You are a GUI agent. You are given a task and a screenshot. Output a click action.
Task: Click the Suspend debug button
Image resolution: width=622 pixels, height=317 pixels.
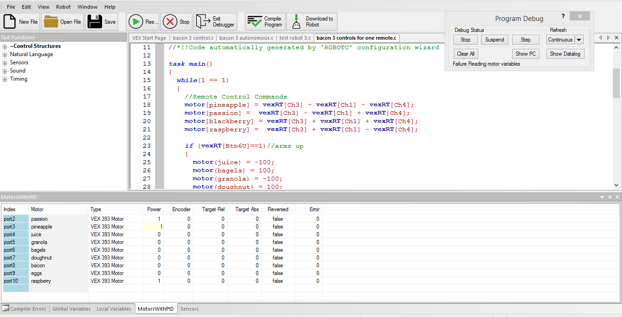point(495,40)
